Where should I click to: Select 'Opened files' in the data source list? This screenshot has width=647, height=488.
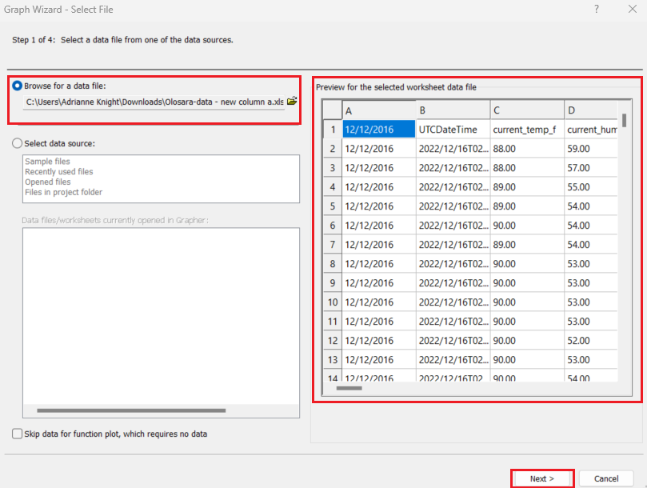coord(47,182)
